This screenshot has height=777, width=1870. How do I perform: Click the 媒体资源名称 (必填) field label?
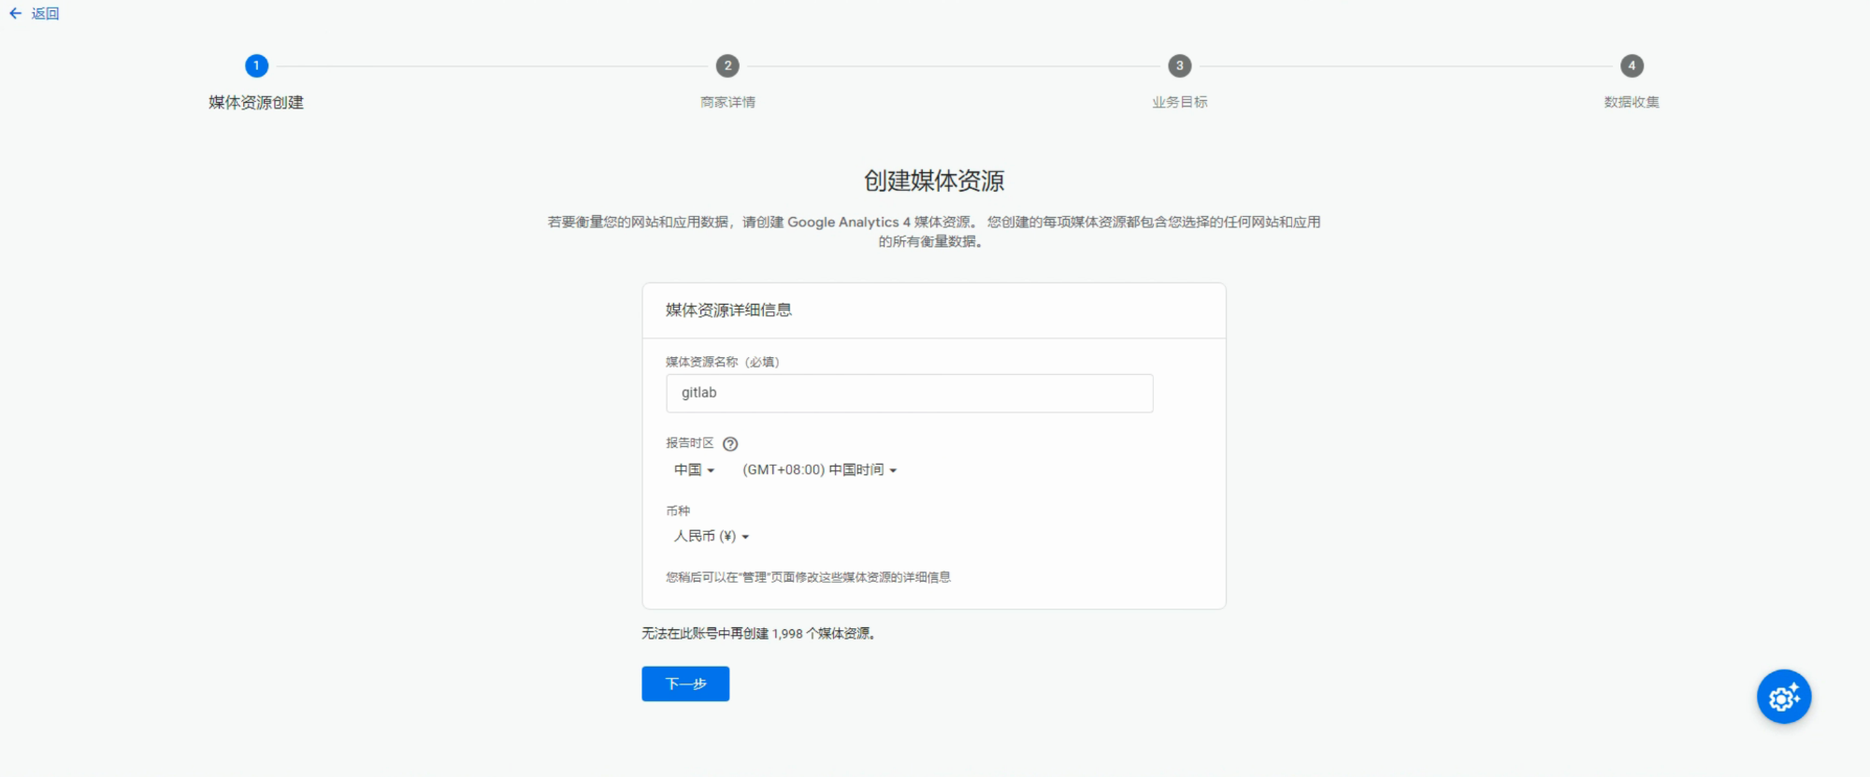(722, 362)
